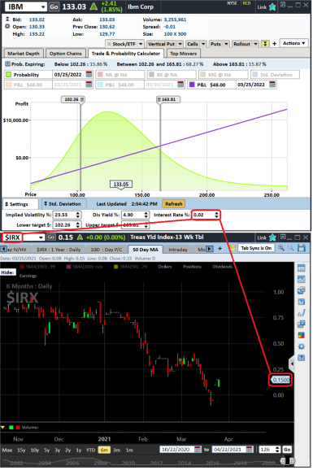Click the Link star icon in $IRX window
Image resolution: width=313 pixels, height=470 pixels.
click(272, 237)
